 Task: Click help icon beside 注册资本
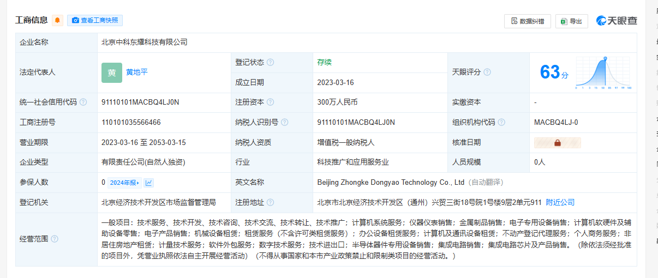click(270, 102)
